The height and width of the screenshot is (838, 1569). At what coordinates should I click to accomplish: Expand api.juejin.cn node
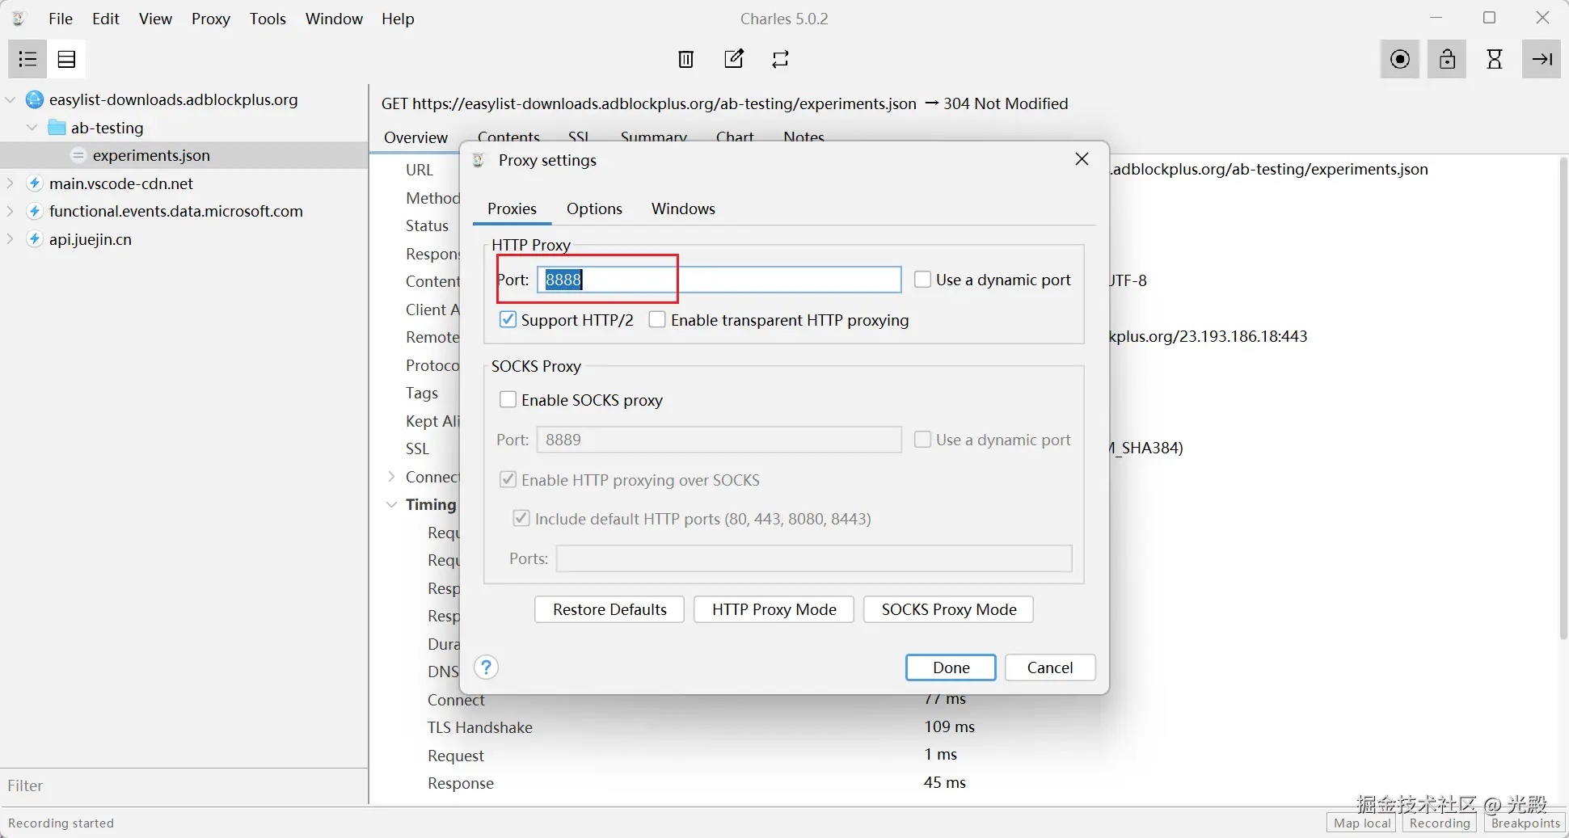click(11, 239)
